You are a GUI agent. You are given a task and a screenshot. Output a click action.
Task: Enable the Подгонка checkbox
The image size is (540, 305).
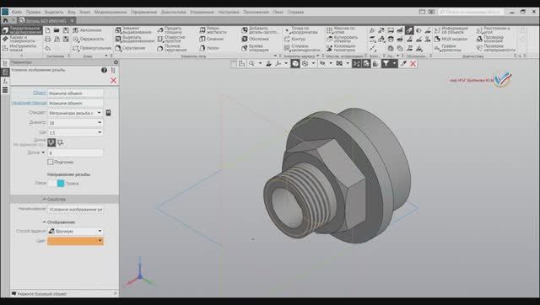[51, 162]
